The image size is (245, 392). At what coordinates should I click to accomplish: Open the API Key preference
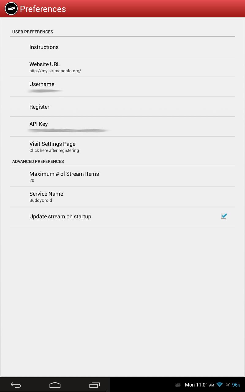point(123,126)
